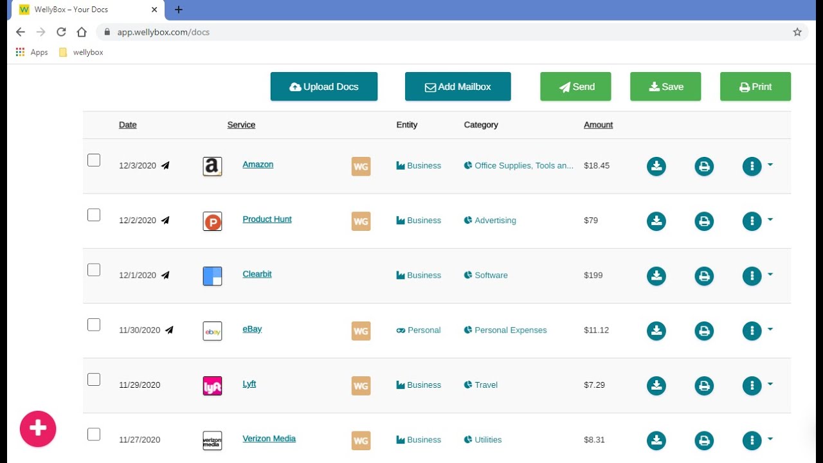Open the actions menu for Product Hunt
Screen dimensions: 823x463
[x=752, y=221]
